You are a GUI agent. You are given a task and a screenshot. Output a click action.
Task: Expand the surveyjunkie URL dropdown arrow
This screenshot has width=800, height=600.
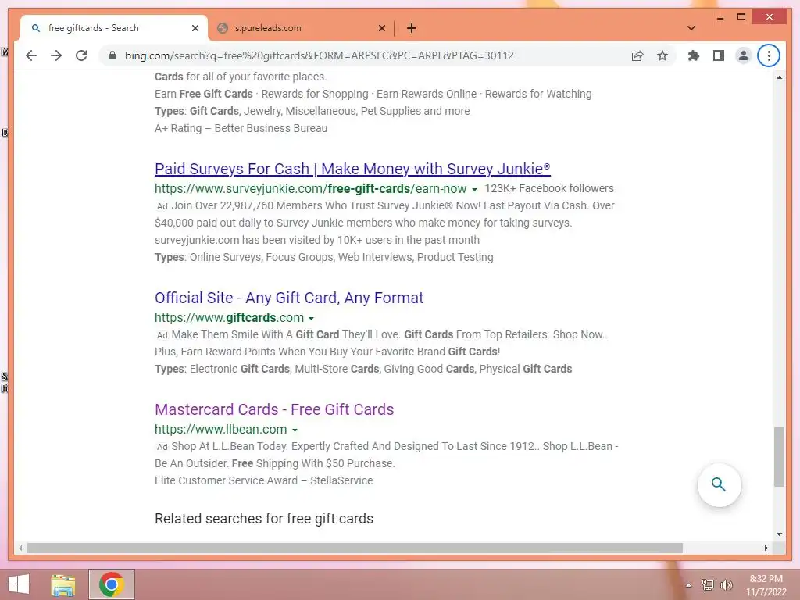click(x=474, y=190)
